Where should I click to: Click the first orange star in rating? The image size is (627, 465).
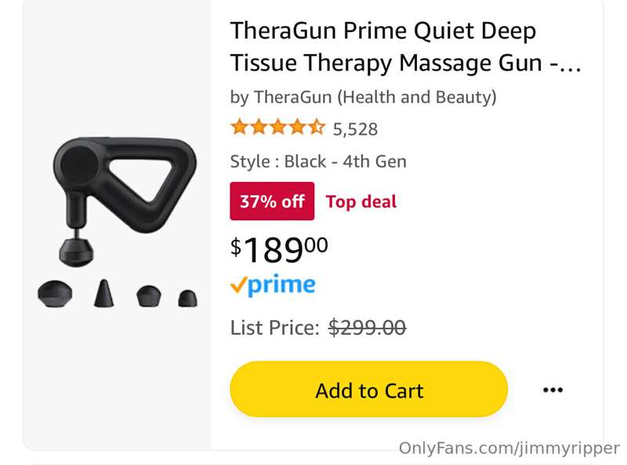tap(240, 127)
